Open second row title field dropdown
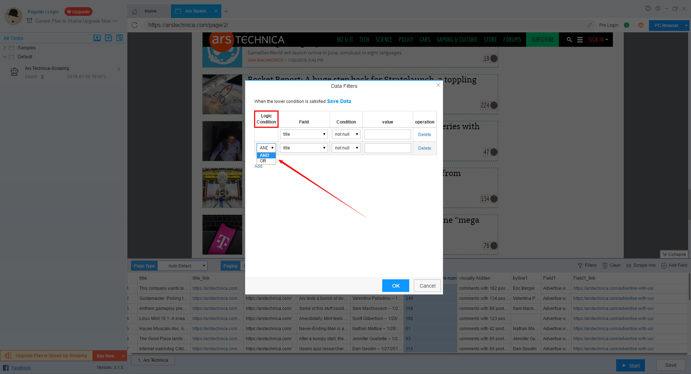691x374 pixels. click(304, 148)
